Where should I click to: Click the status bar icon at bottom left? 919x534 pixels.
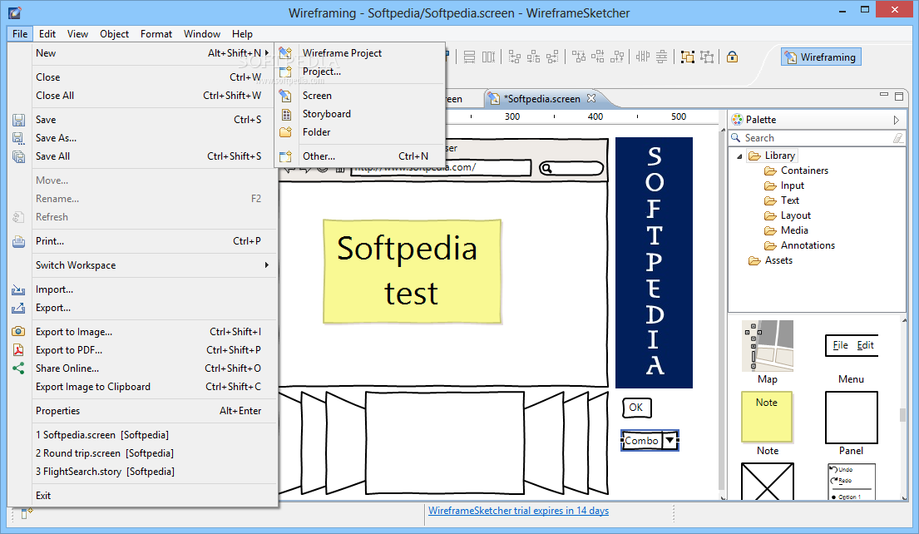(27, 513)
